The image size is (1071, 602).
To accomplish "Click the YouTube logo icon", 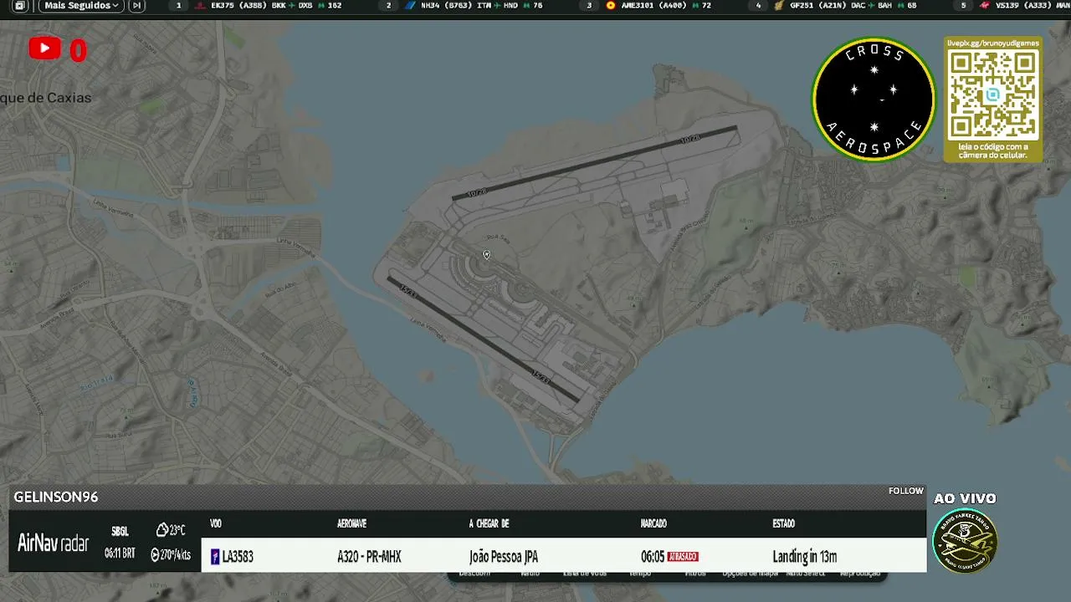I will point(44,48).
